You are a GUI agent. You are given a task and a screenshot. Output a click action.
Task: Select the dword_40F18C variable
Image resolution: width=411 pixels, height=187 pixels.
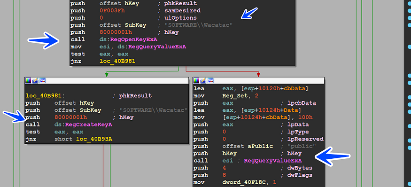tap(246, 182)
